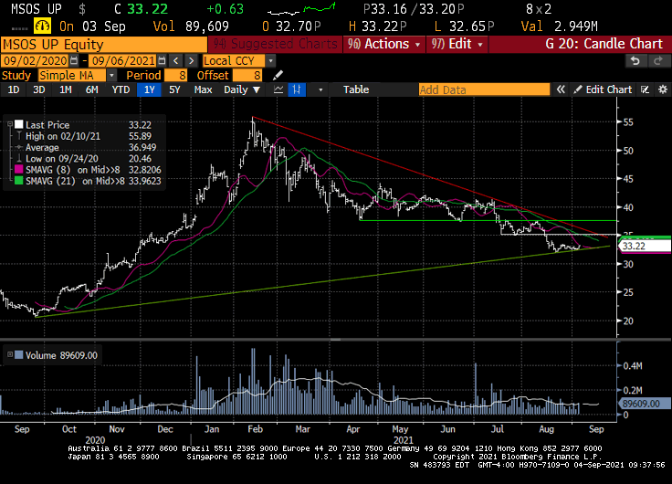Screen dimensions: 672x484
Task: Select the candle chart type icon
Action: click(297, 89)
